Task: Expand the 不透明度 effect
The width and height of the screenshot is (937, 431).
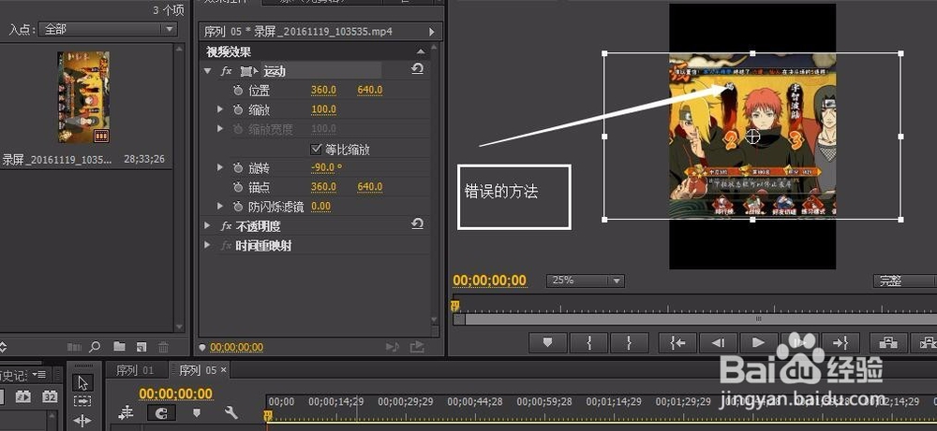Action: [207, 226]
